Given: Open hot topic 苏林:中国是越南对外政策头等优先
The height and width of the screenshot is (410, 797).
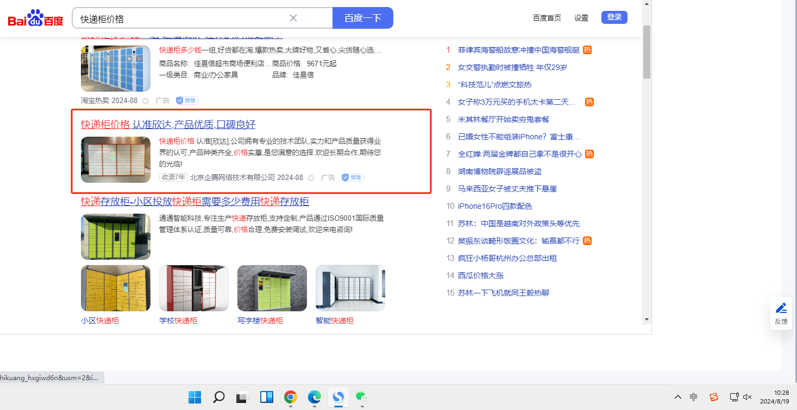Looking at the screenshot, I should 519,223.
